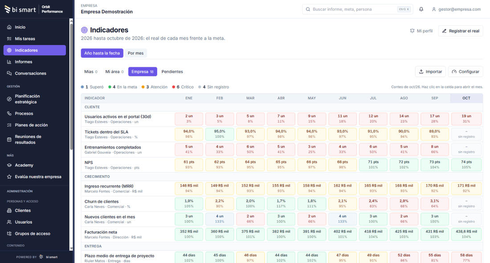Click the OCT column header
The image size is (490, 263).
click(466, 98)
